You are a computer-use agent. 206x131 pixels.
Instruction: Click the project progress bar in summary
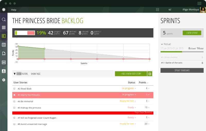[x=25, y=33]
